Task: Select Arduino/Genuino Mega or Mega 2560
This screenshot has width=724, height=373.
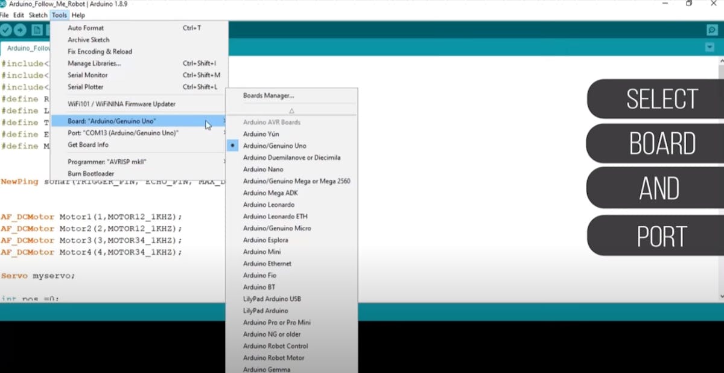Action: click(x=292, y=181)
